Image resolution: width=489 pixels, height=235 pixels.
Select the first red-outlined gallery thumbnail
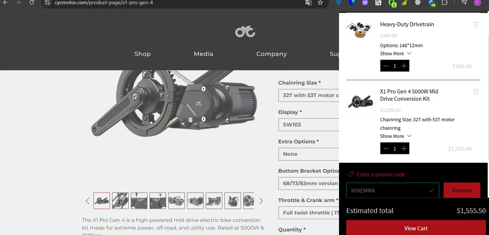point(102,200)
